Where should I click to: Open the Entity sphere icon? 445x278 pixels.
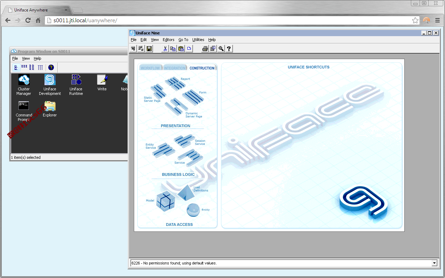193,210
